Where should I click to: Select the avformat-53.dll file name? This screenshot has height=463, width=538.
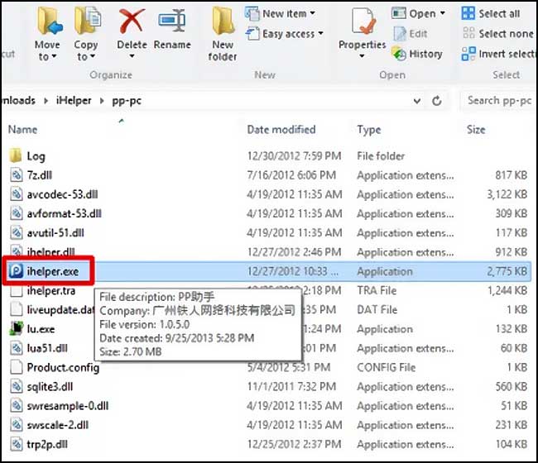65,213
